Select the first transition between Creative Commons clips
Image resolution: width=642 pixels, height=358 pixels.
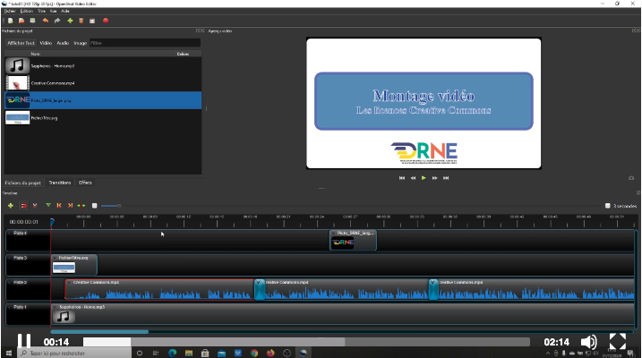click(260, 290)
